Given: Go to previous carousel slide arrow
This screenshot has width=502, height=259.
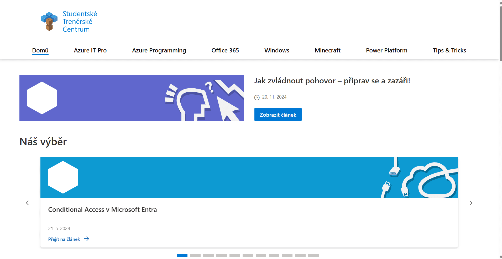Looking at the screenshot, I should pyautogui.click(x=27, y=203).
